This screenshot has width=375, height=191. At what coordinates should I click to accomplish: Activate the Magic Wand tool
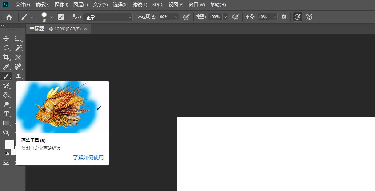click(18, 48)
